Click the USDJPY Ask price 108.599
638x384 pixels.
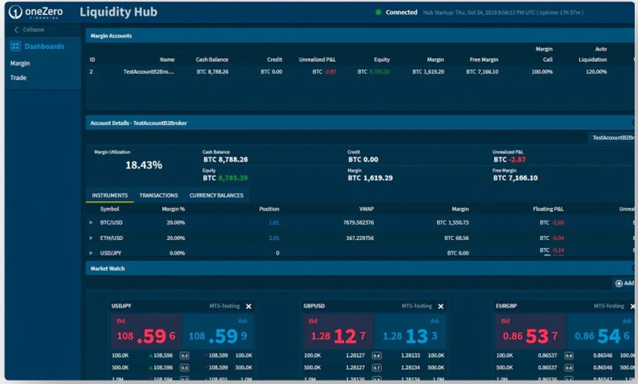click(218, 331)
